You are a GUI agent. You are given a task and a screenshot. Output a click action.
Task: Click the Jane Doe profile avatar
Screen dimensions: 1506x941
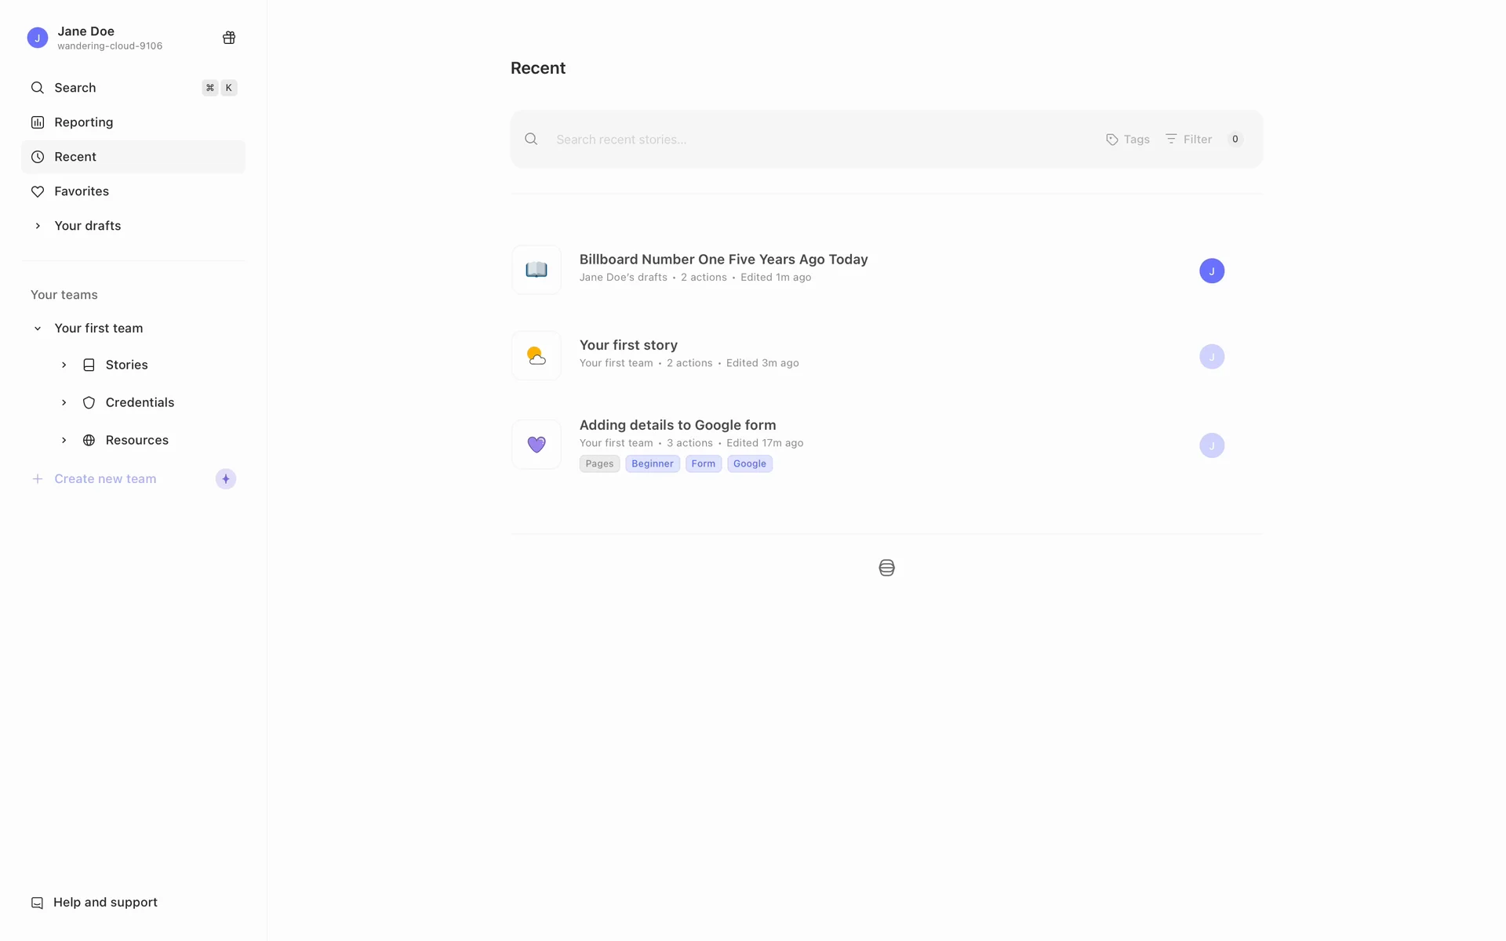38,38
